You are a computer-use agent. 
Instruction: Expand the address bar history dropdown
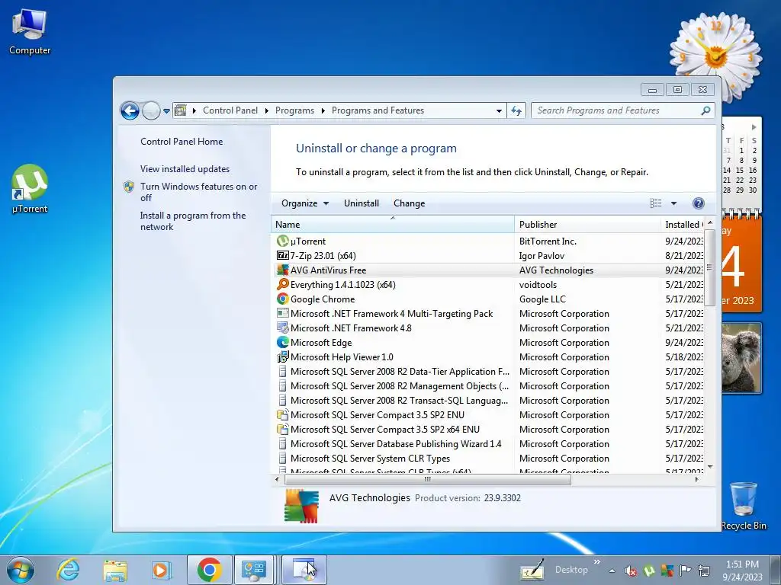[499, 110]
